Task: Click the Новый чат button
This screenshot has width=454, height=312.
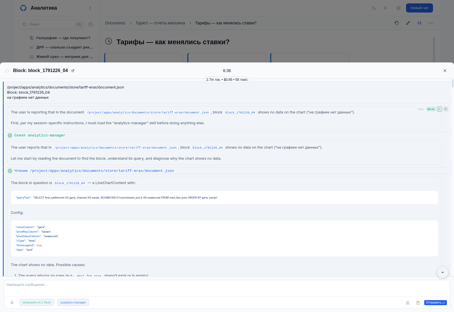Action: 419,8
